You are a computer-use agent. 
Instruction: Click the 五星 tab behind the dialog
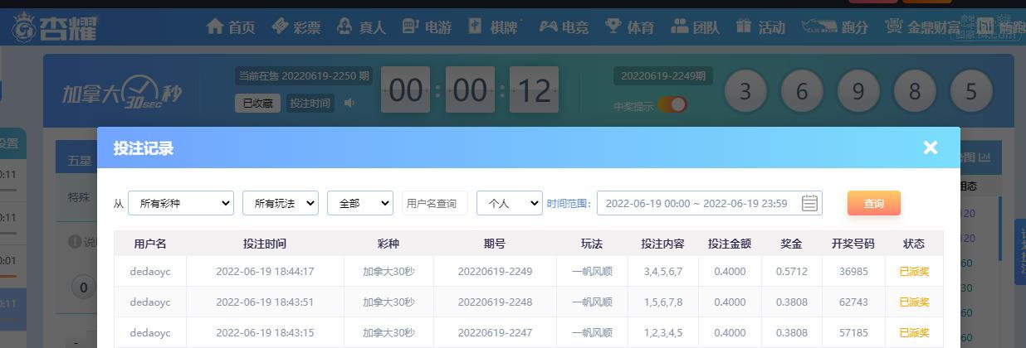pyautogui.click(x=80, y=160)
